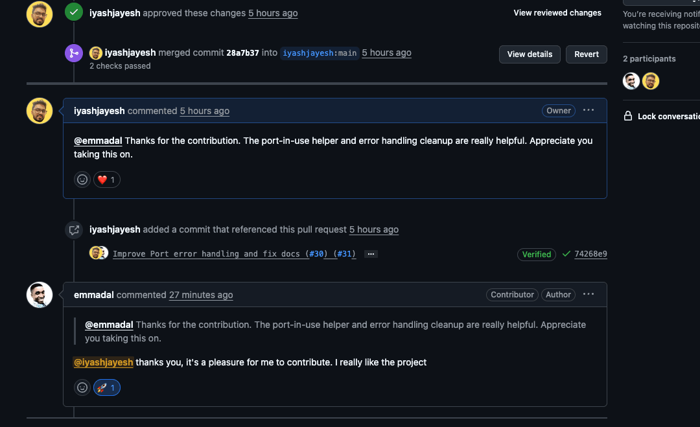Click emmadal's avatar beside the Author comment
The height and width of the screenshot is (427, 700).
tap(40, 295)
